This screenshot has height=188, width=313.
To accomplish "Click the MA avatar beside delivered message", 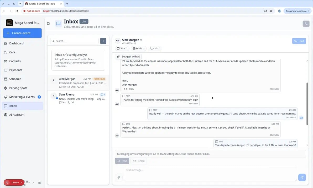I will click(x=301, y=118).
